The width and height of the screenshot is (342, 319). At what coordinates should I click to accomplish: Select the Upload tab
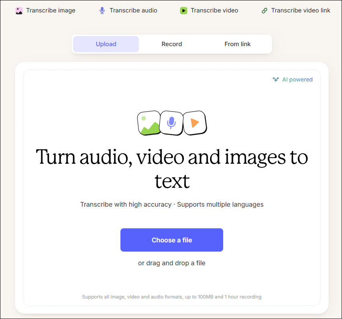coord(106,44)
